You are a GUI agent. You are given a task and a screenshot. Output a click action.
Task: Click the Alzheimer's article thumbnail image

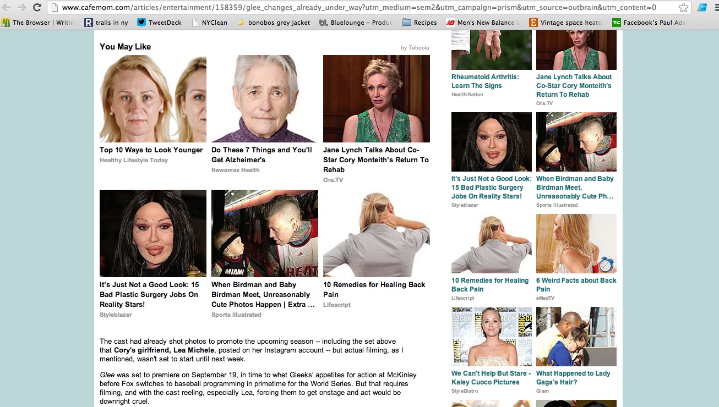pyautogui.click(x=264, y=99)
